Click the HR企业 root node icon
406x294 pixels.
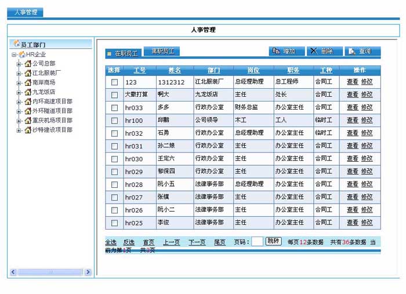[x=21, y=55]
